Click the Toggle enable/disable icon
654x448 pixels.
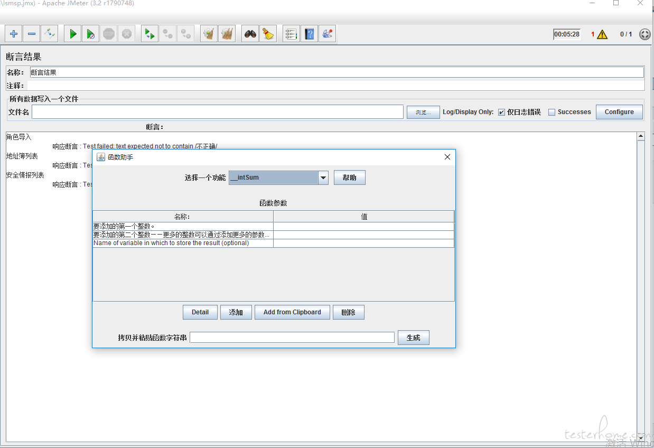(x=50, y=34)
